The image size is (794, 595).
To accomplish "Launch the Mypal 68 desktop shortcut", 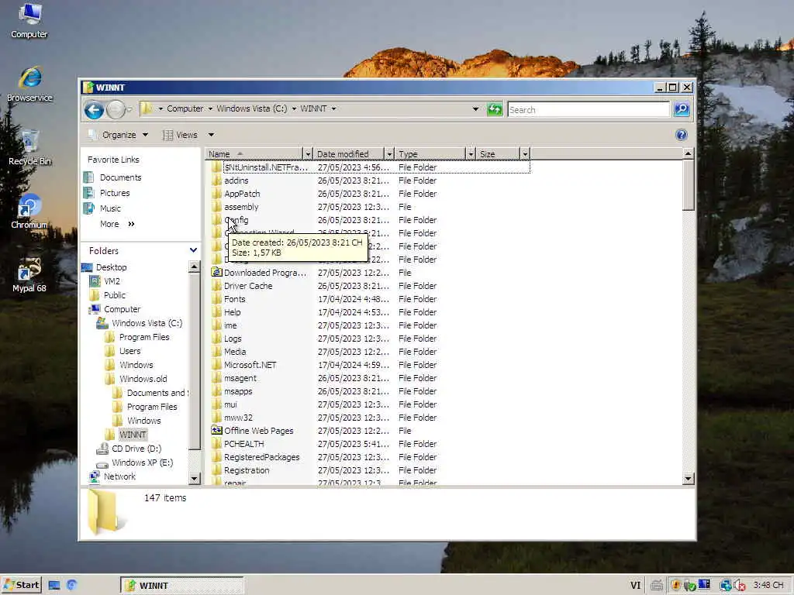I will click(x=29, y=275).
